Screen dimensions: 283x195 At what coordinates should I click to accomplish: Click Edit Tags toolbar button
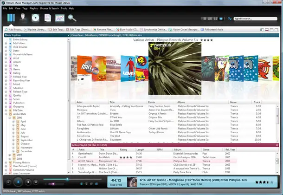click(x=57, y=30)
